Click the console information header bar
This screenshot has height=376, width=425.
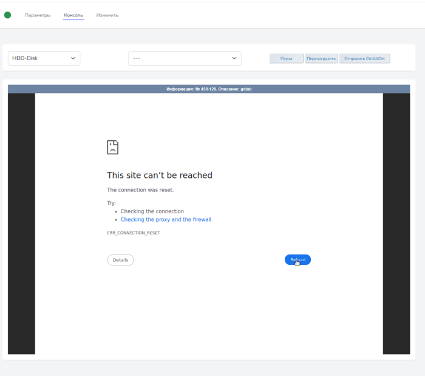click(x=209, y=89)
